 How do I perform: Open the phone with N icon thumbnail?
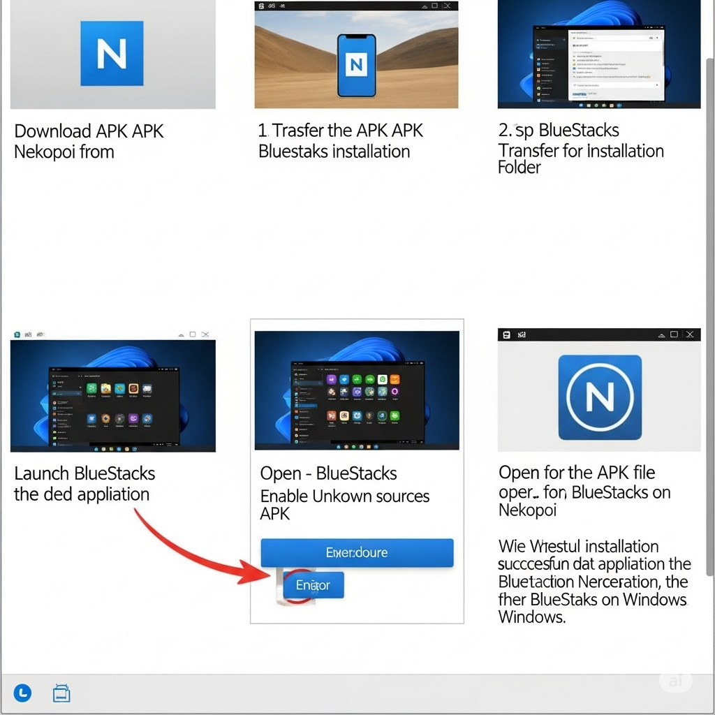356,59
